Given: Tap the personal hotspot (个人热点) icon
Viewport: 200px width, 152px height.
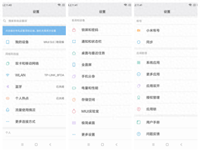Looking at the screenshot, I should [8, 98].
